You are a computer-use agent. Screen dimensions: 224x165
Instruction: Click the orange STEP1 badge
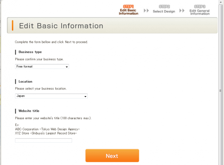coord(128,6)
